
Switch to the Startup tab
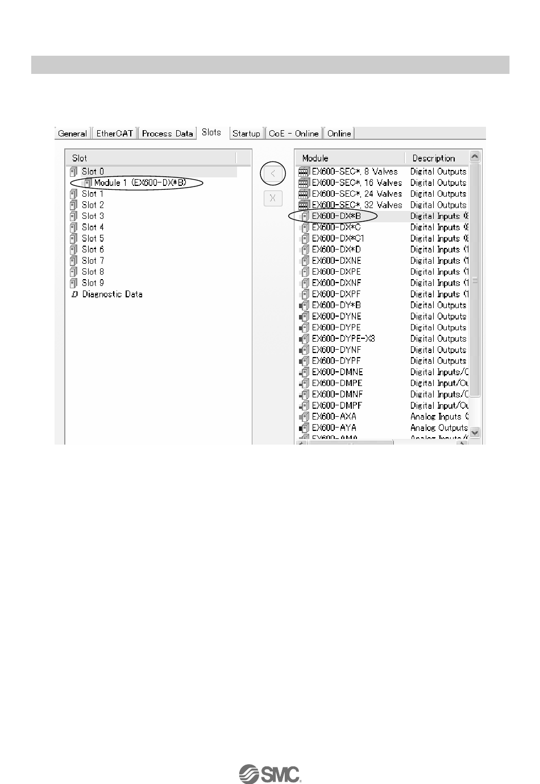point(246,134)
